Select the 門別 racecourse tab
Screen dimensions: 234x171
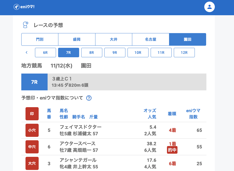click(40, 39)
